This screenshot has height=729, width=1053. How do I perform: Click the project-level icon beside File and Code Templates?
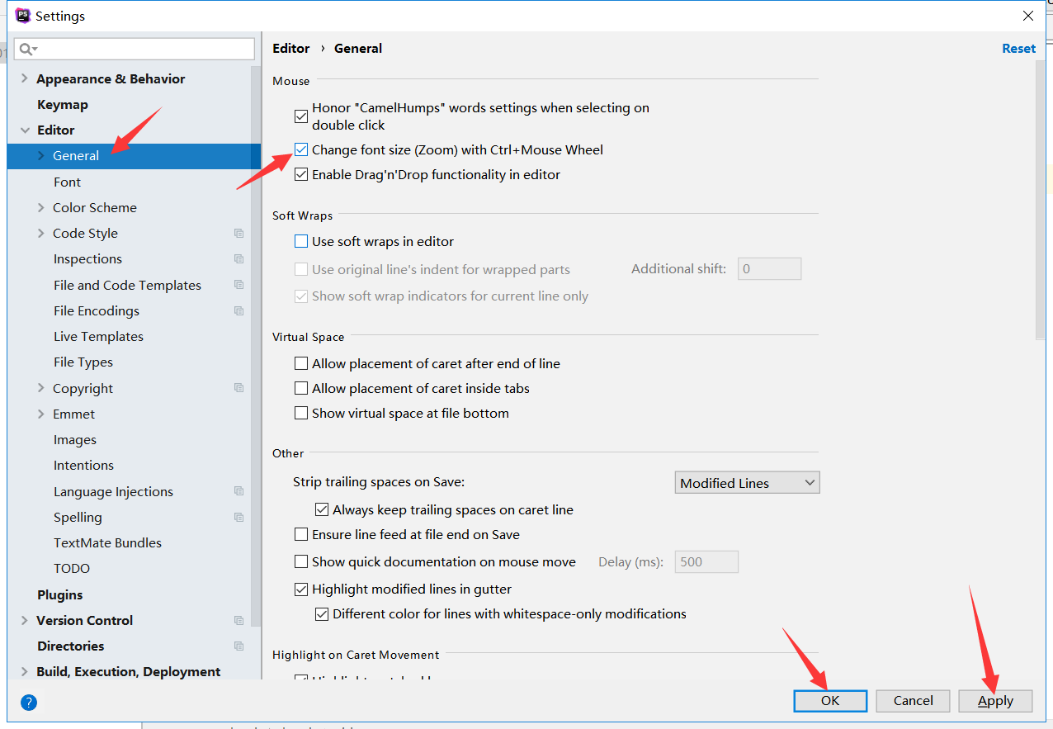[238, 285]
